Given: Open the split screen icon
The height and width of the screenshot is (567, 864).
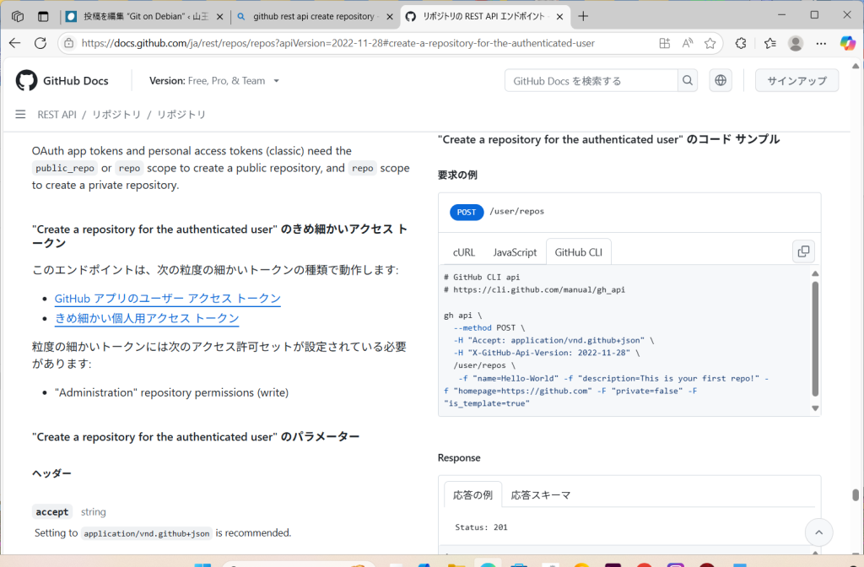Looking at the screenshot, I should coord(665,43).
